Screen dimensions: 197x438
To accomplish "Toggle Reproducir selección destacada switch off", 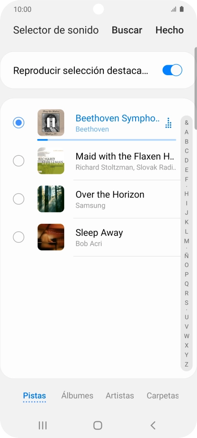I will click(x=172, y=70).
